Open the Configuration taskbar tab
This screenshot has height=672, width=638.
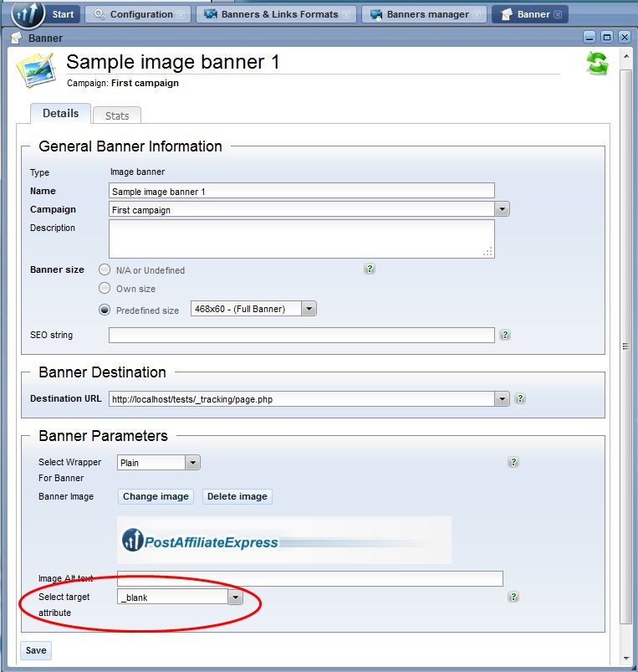[137, 14]
